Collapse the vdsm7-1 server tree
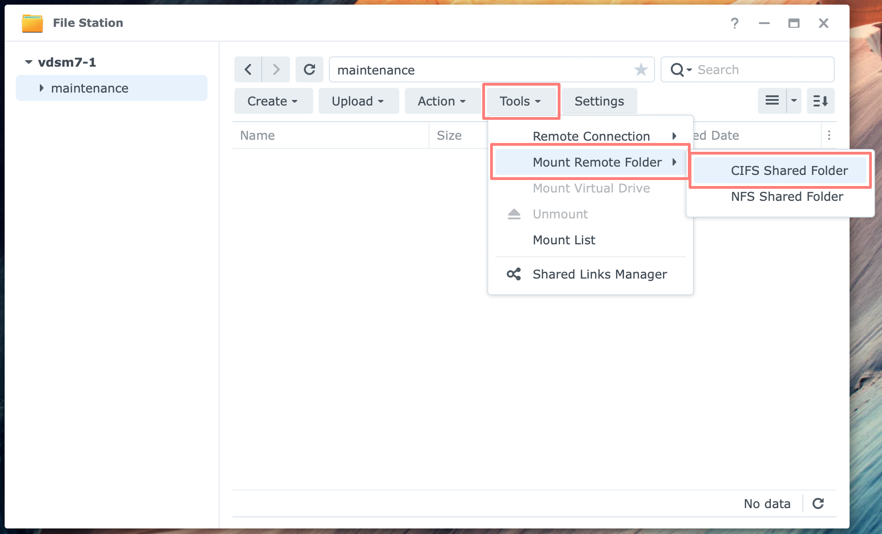This screenshot has height=534, width=882. (x=28, y=62)
